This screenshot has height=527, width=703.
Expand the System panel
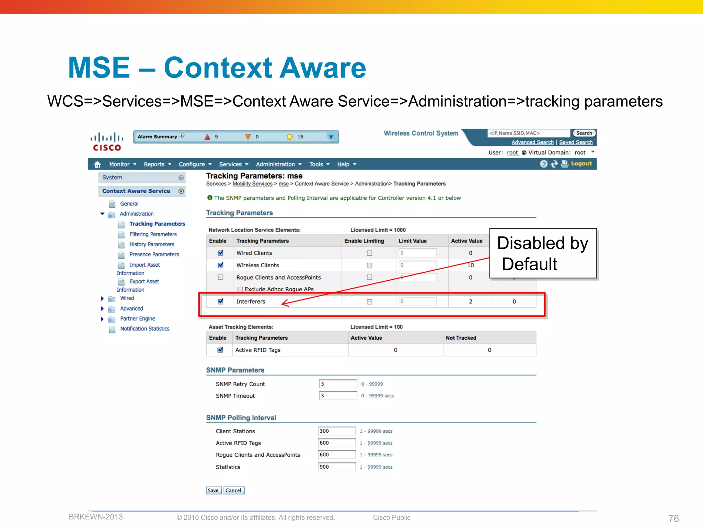pyautogui.click(x=181, y=178)
